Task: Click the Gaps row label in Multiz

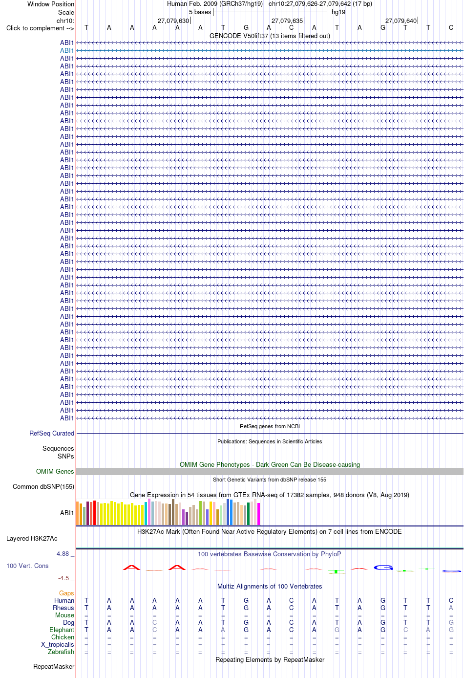Action: point(66,593)
